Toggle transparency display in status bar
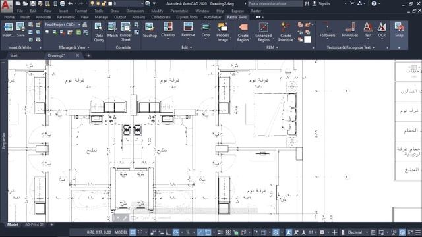422x237 pixels. [228, 232]
